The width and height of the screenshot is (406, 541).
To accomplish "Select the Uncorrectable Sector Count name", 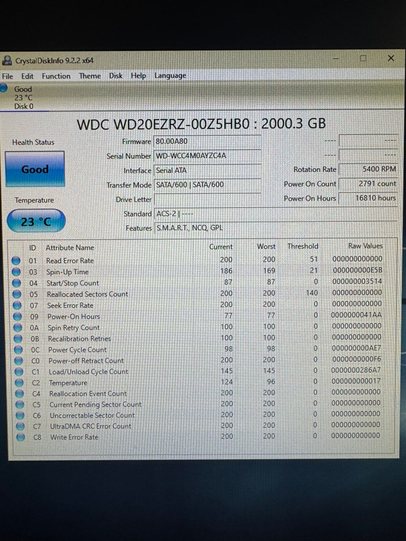I will point(92,415).
